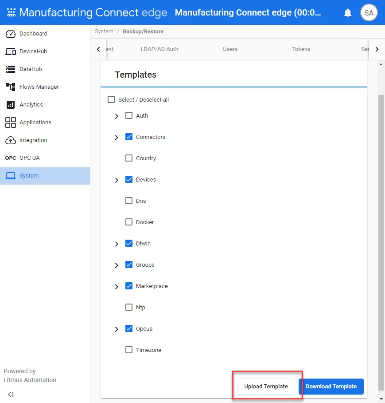Click the Powered by Litmus Automation text
The height and width of the screenshot is (403, 385).
point(30,375)
